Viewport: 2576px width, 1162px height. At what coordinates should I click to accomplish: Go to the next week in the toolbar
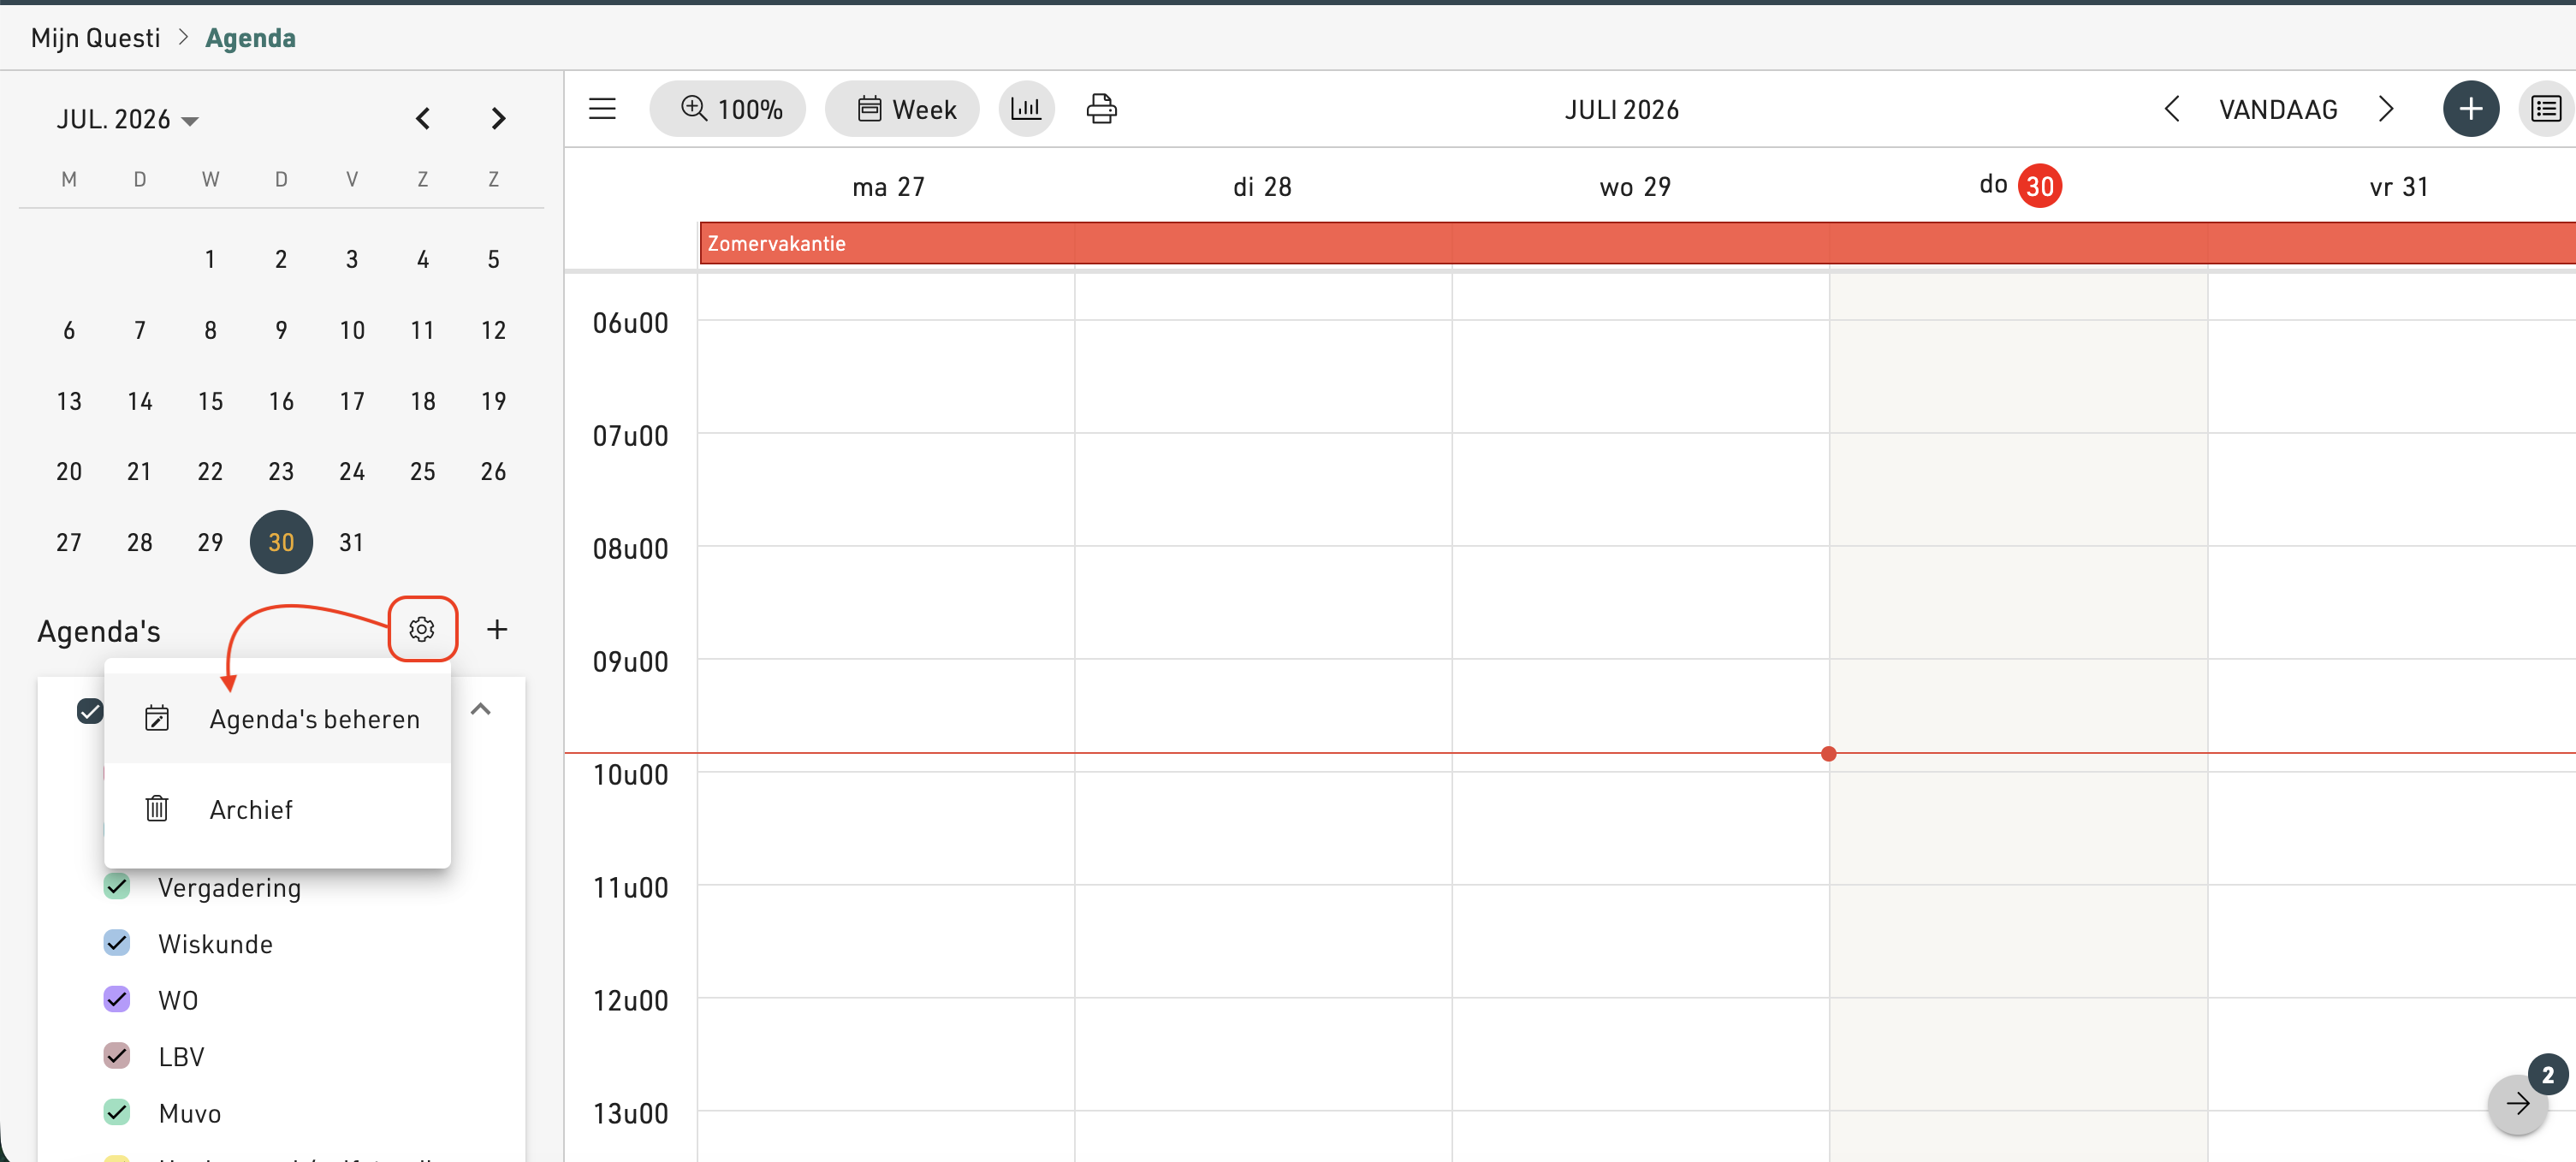click(2386, 109)
